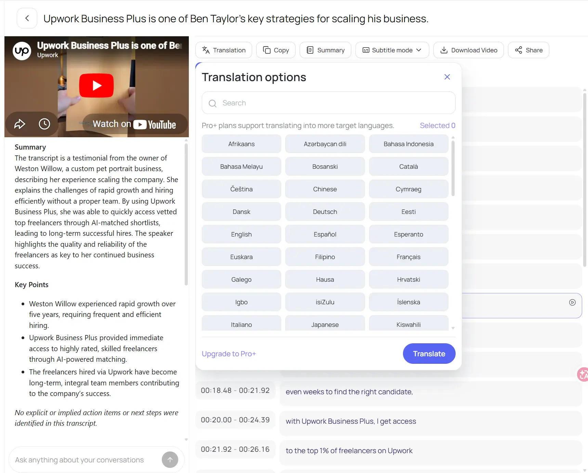Screen dimensions: 588x473
Task: Click the Share button
Action: [528, 50]
